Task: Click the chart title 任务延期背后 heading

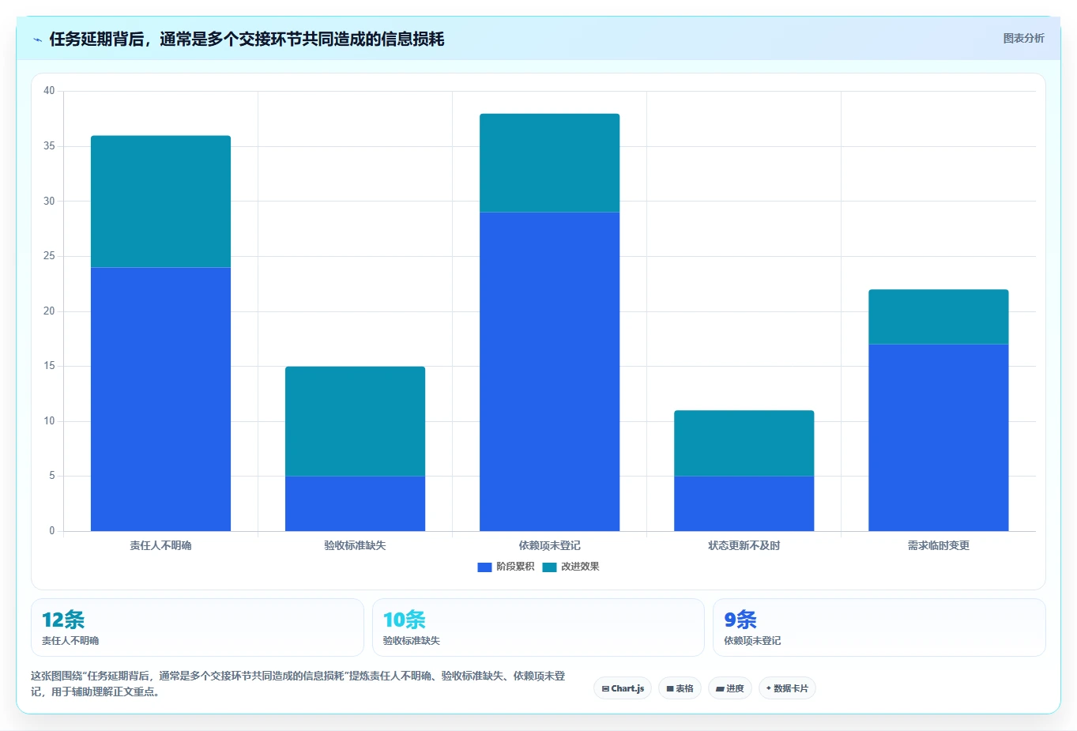Action: pyautogui.click(x=247, y=39)
